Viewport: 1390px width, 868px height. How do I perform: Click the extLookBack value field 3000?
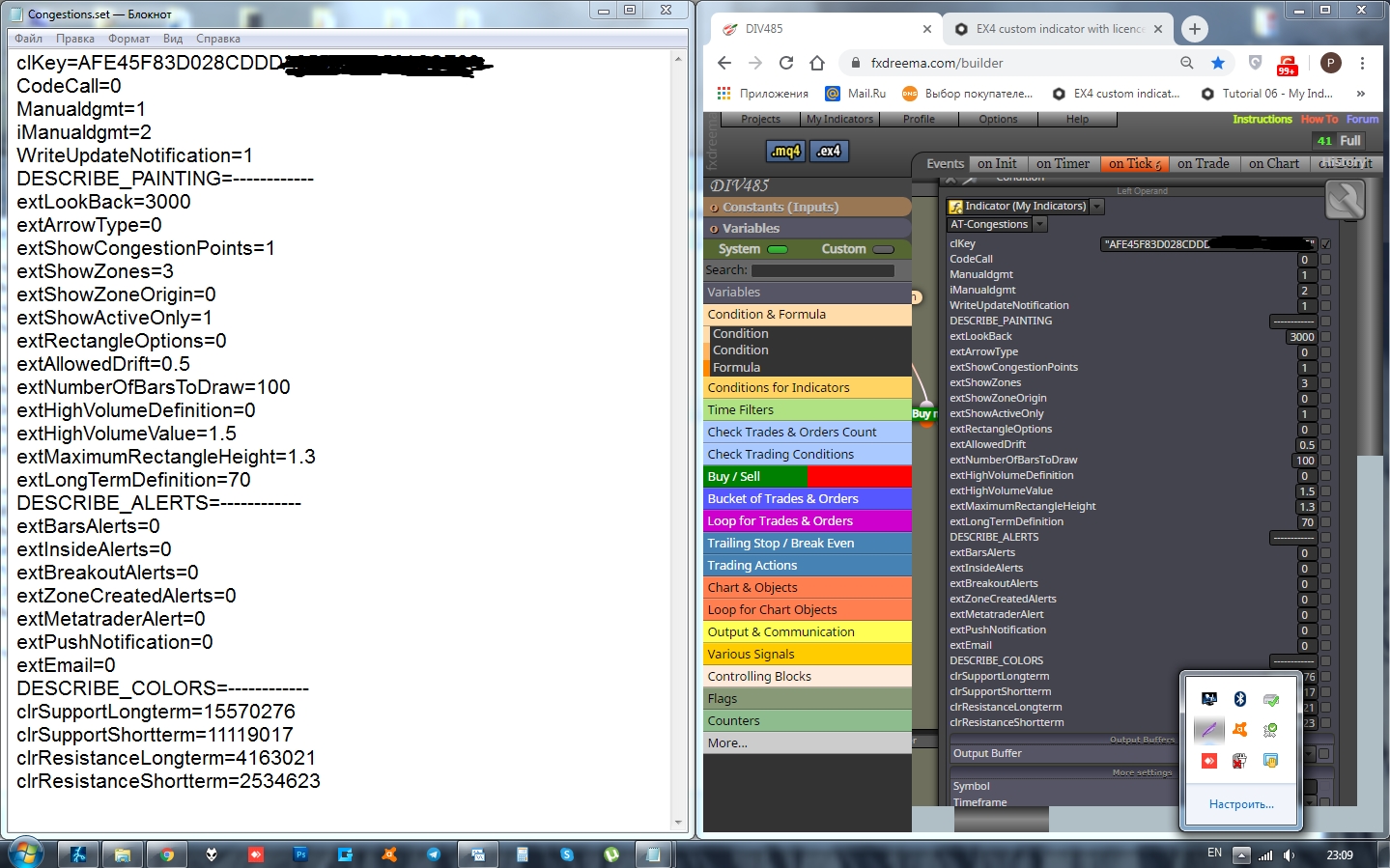click(1301, 337)
